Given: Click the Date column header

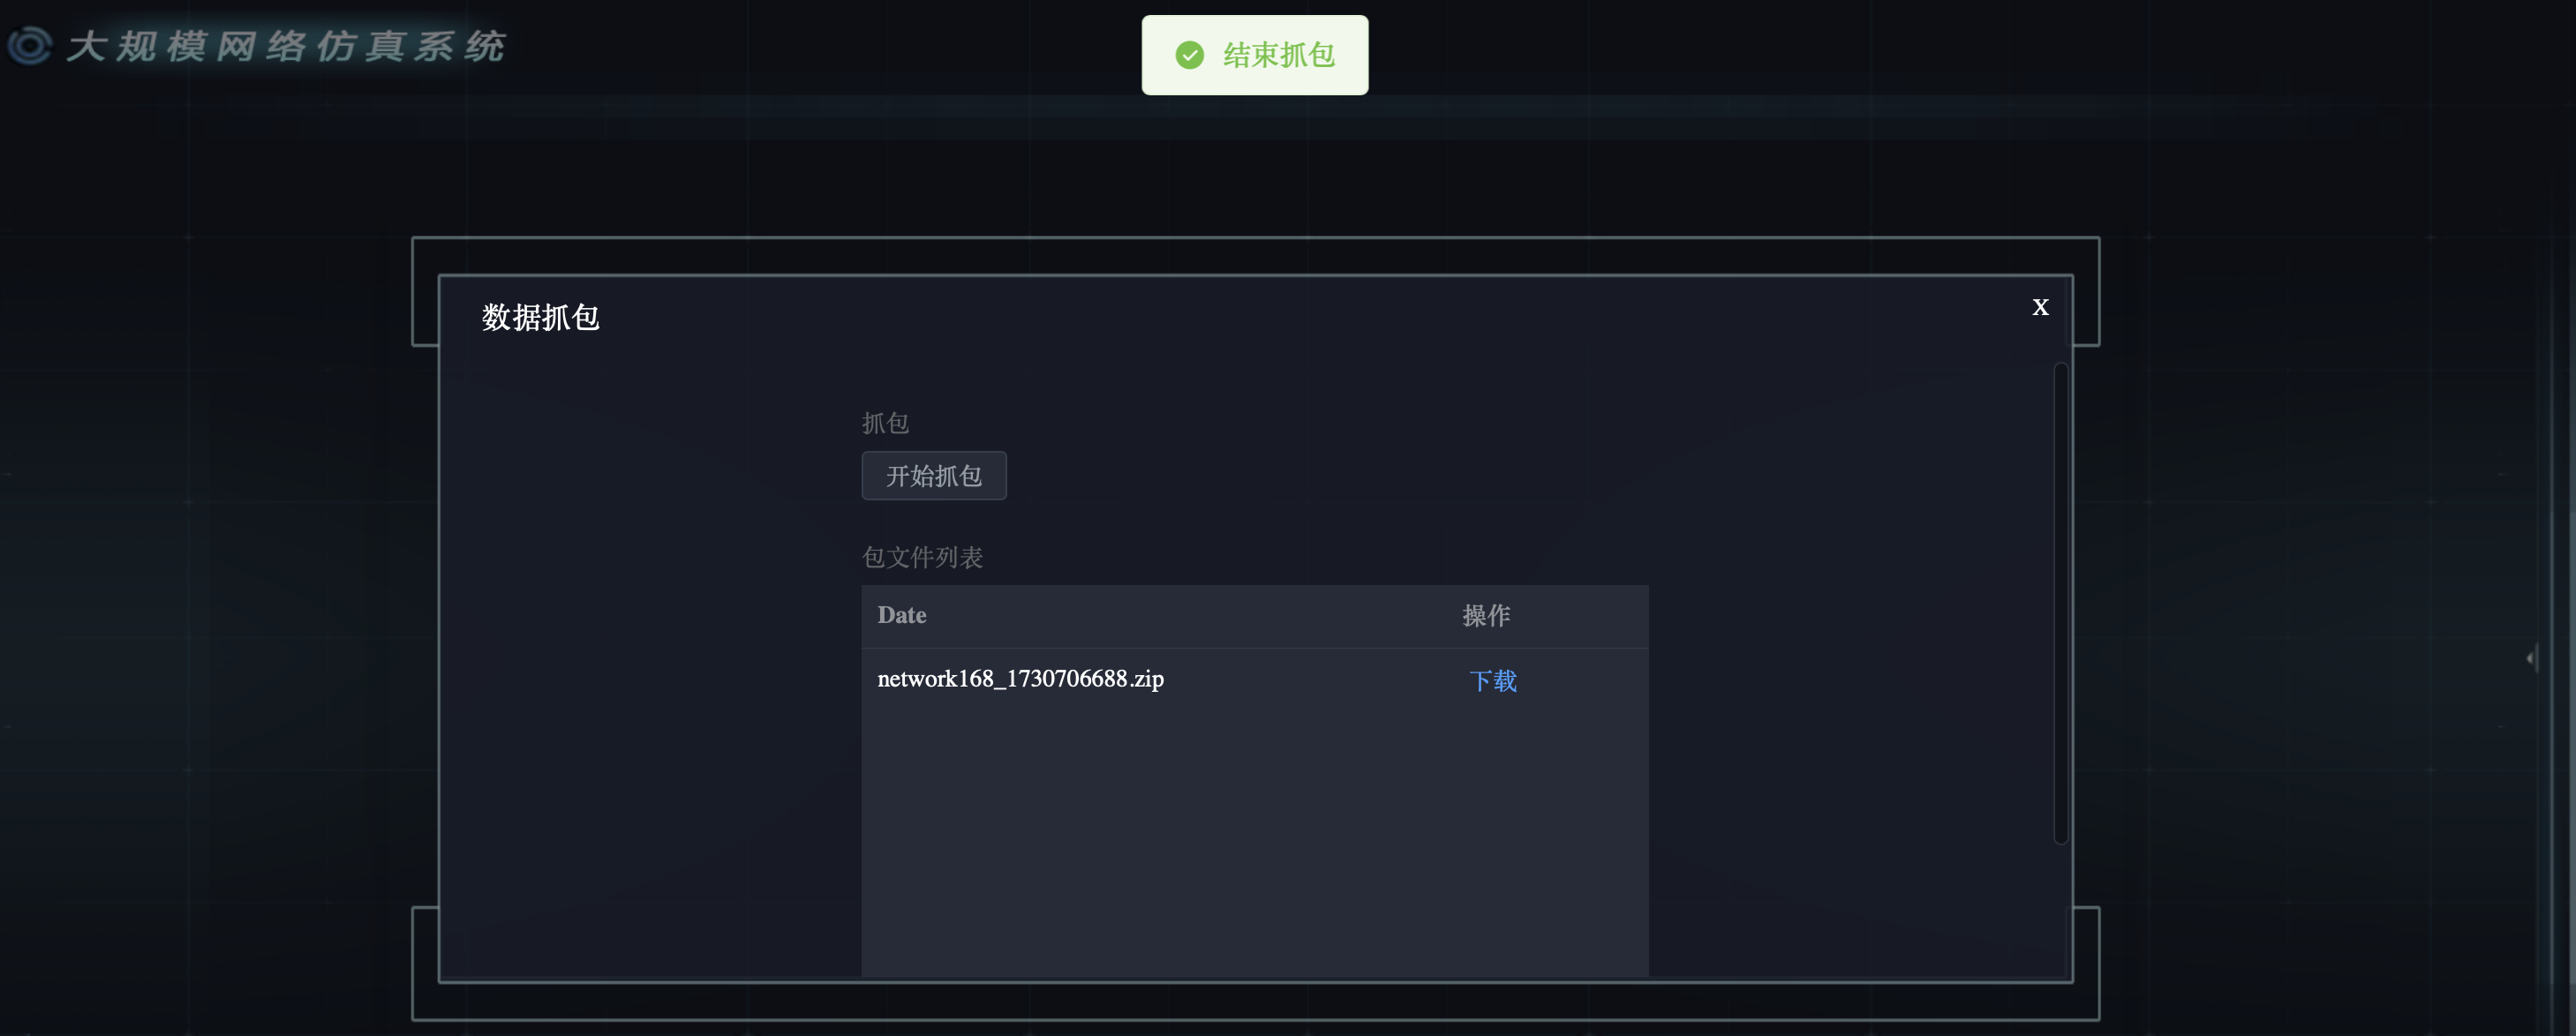Looking at the screenshot, I should pyautogui.click(x=901, y=615).
